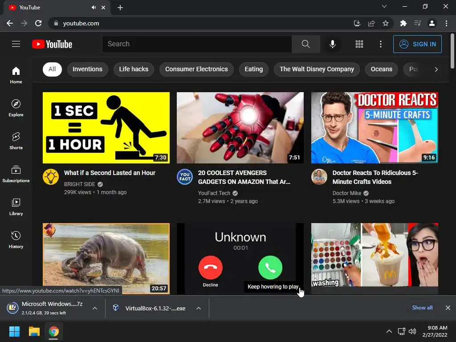Click Doctor Mike channel avatar
Screen dimensions: 456x342
pos(319,176)
